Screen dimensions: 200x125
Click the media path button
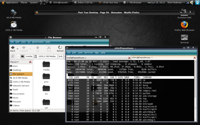[x=29, y=56]
